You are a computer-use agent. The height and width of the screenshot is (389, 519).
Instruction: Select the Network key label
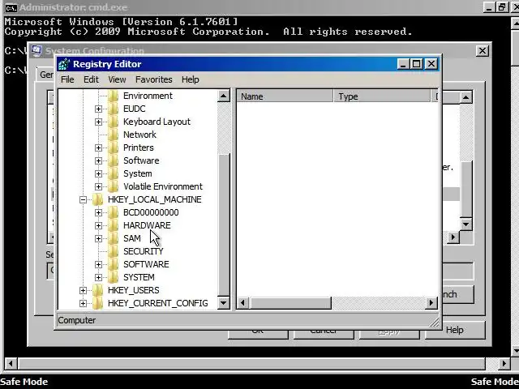(139, 135)
